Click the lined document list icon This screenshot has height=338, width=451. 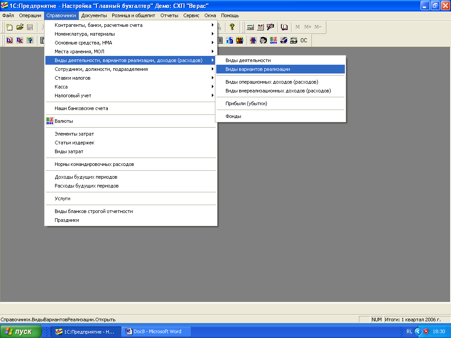click(220, 40)
